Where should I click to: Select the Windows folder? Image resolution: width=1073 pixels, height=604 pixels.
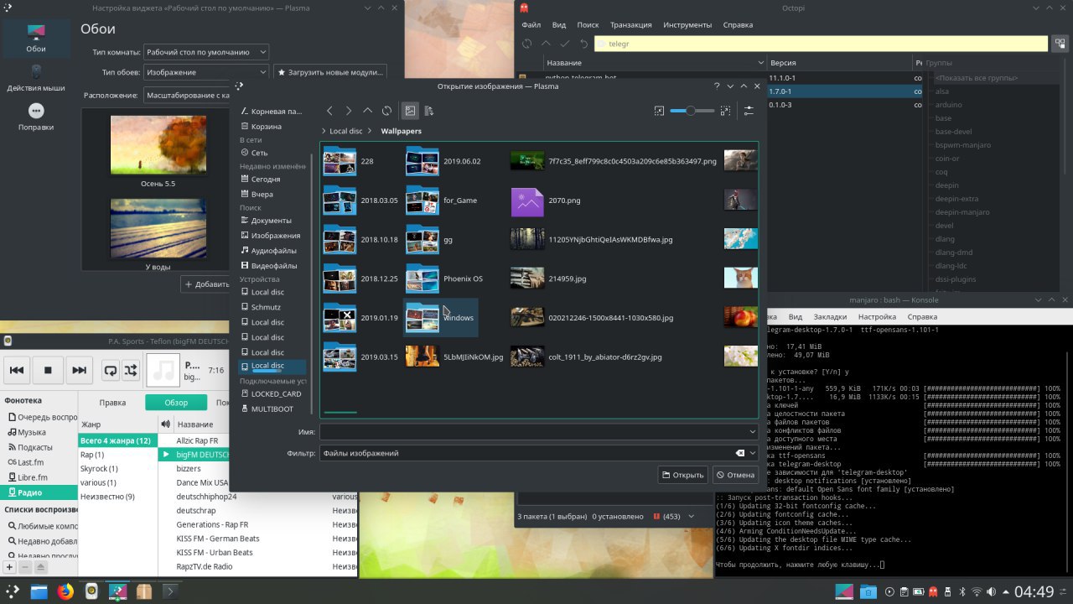tap(440, 318)
